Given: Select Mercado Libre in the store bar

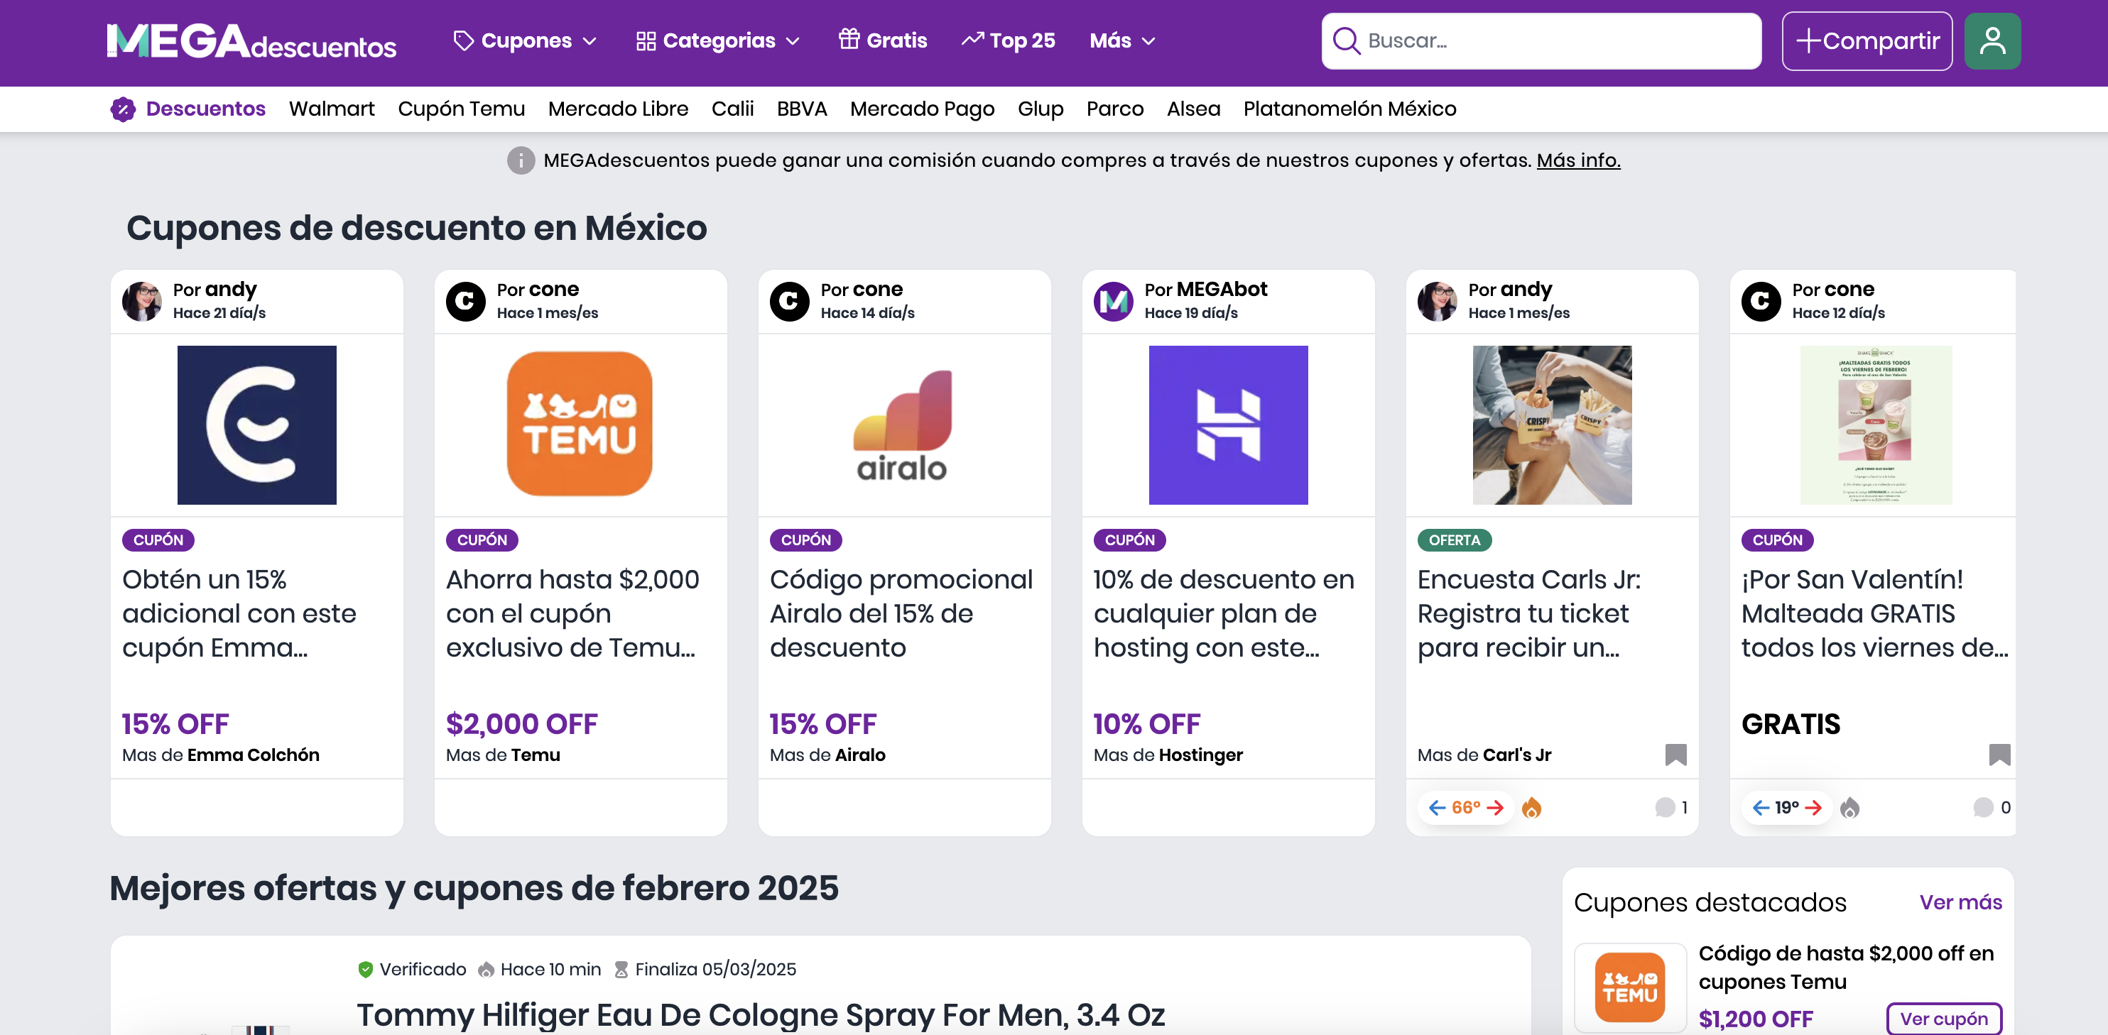Looking at the screenshot, I should click(618, 109).
